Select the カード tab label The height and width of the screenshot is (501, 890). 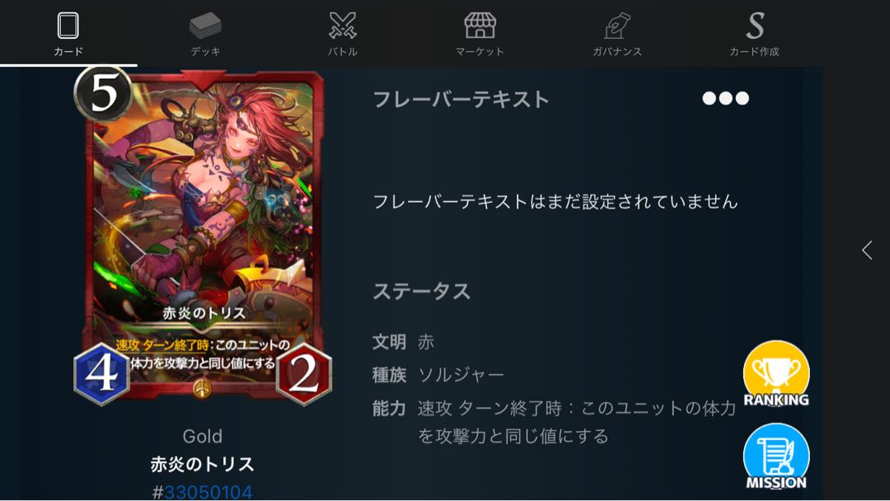tap(68, 52)
